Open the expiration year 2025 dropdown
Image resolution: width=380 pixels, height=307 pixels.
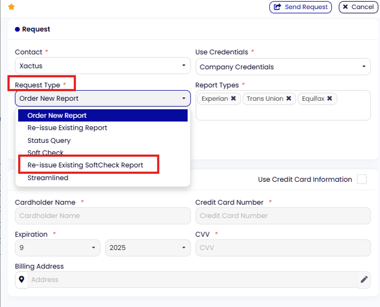tap(148, 248)
